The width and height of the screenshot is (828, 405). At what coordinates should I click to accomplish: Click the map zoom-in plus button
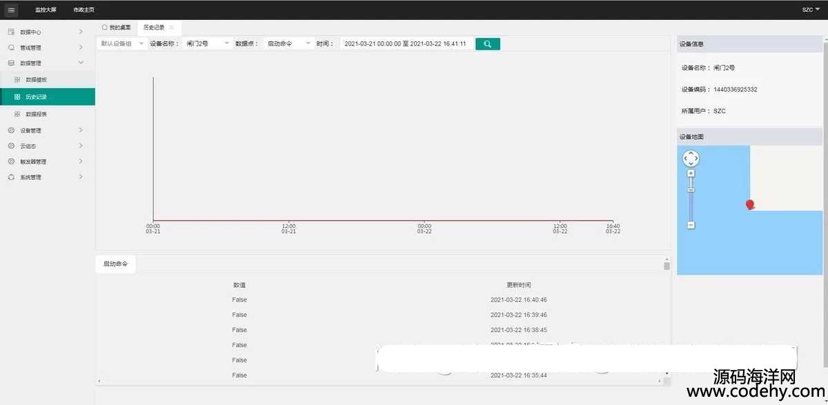691,174
